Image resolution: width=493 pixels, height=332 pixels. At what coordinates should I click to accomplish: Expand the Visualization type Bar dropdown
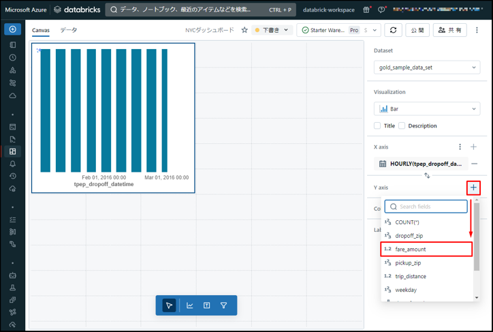click(428, 109)
